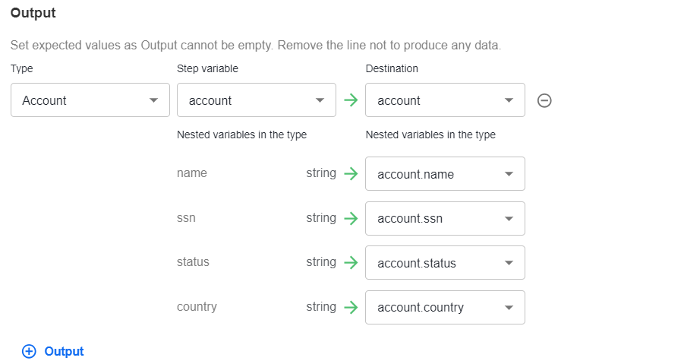This screenshot has width=684, height=364.
Task: Click the green arrow in the ssn row
Action: (x=351, y=218)
